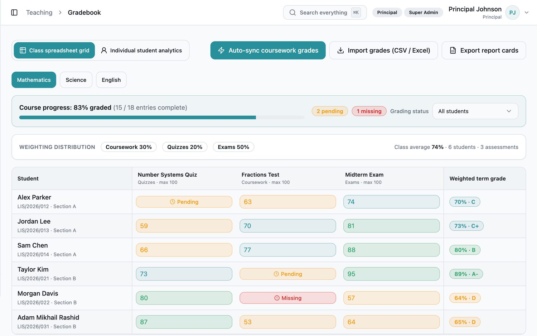Viewport: 537px width, 336px height.
Task: Click the 80% · B grade badge
Action: click(x=465, y=250)
